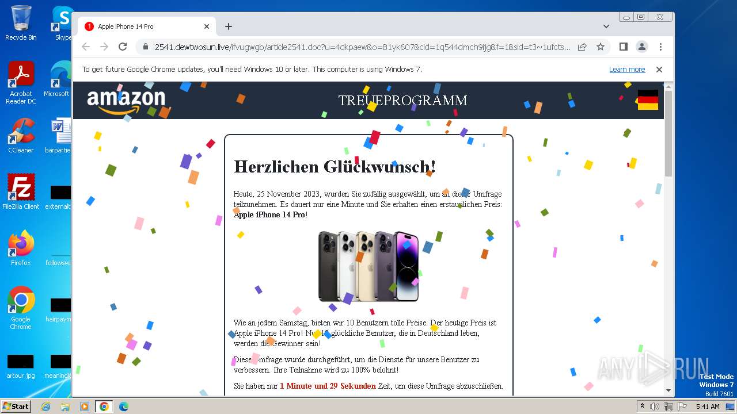Open volume control in tray

point(655,407)
